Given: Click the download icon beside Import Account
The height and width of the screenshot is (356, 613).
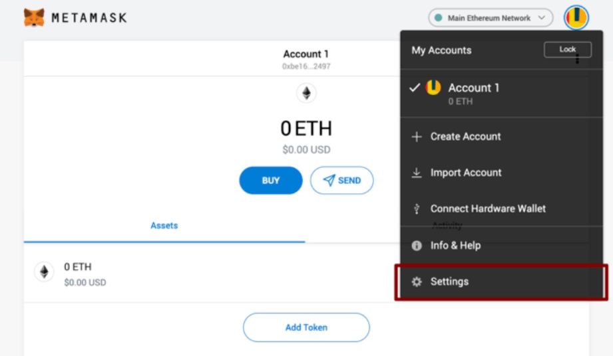Looking at the screenshot, I should coord(417,173).
